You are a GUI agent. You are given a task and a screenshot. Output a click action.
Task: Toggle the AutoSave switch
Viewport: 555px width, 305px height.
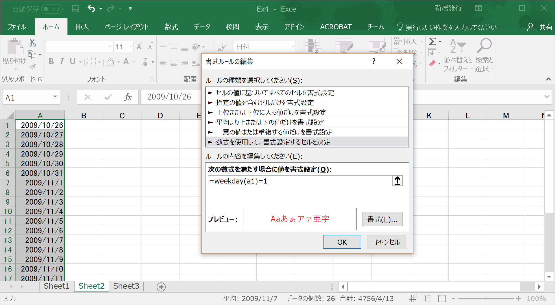pos(52,9)
